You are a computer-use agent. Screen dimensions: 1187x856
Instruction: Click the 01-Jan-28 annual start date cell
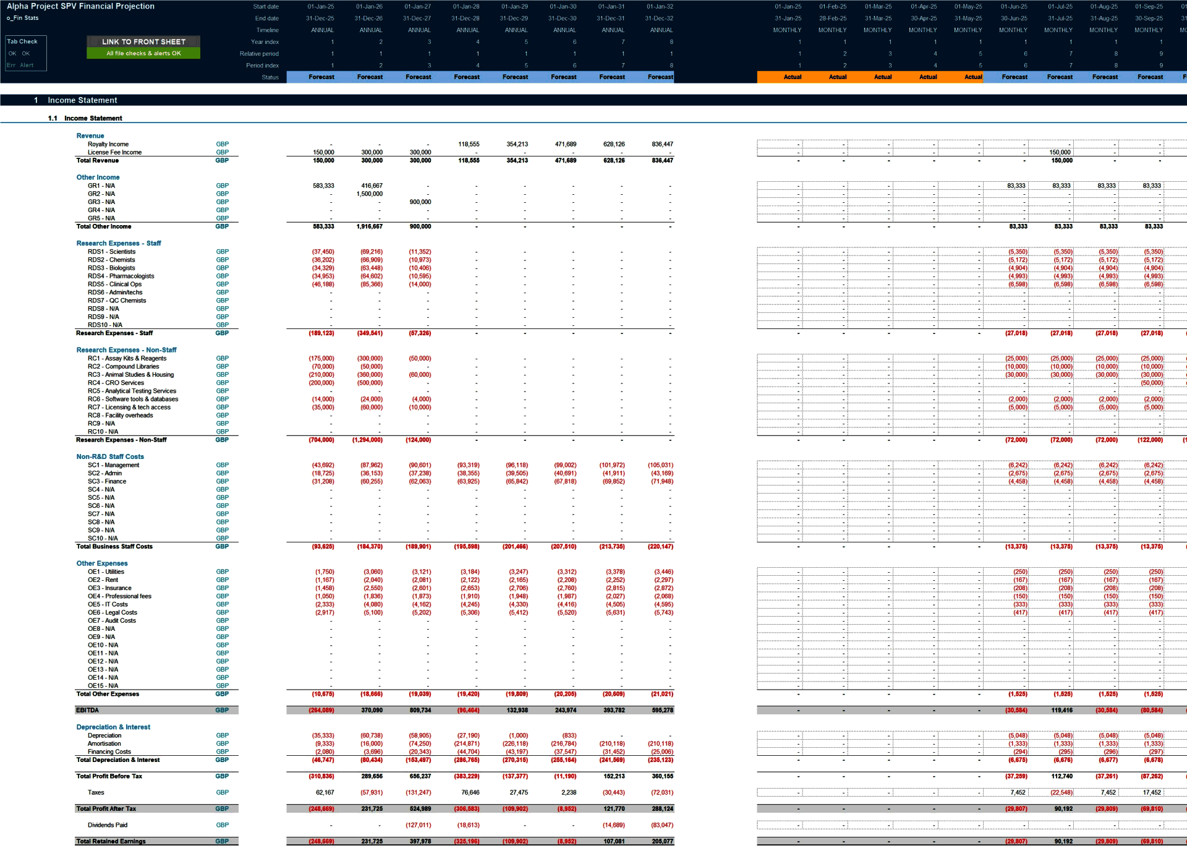[466, 6]
